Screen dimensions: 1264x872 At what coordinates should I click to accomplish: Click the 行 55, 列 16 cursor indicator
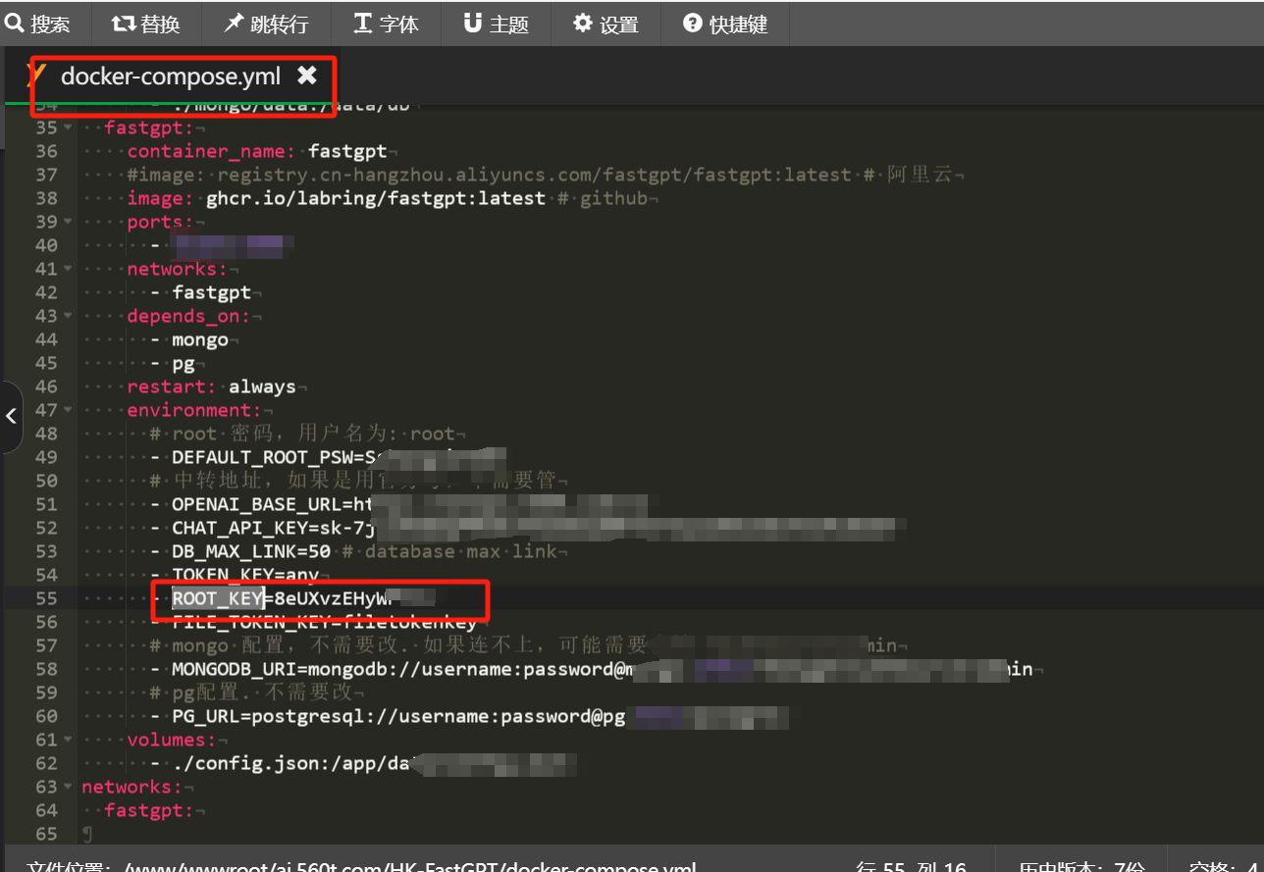tap(911, 866)
